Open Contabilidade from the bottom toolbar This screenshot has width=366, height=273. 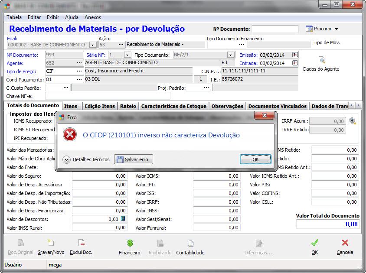[x=190, y=244]
